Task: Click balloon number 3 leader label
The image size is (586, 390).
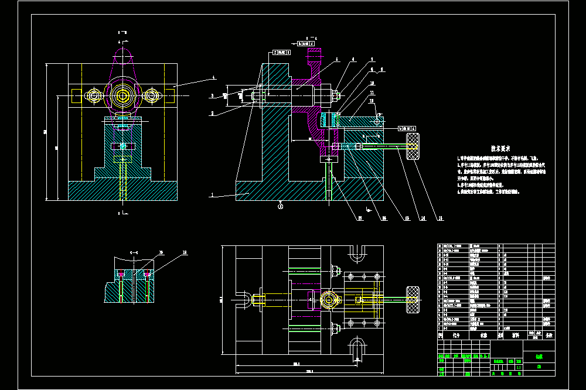Action: (212, 95)
